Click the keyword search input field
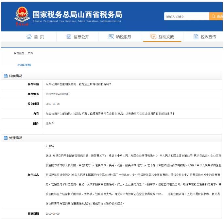 [187, 16]
